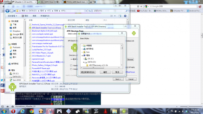Click Explorer back arrow button

pyautogui.click(x=7, y=11)
